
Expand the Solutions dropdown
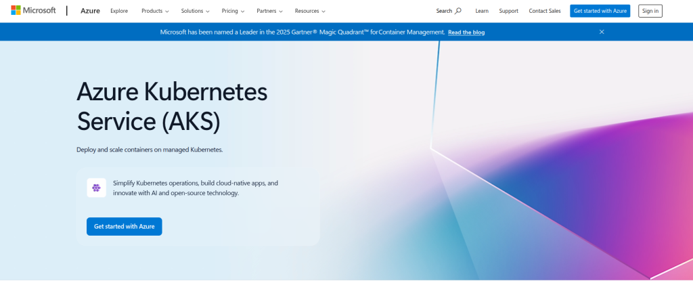[x=196, y=11]
